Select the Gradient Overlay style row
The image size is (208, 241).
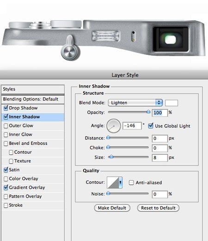[33, 187]
